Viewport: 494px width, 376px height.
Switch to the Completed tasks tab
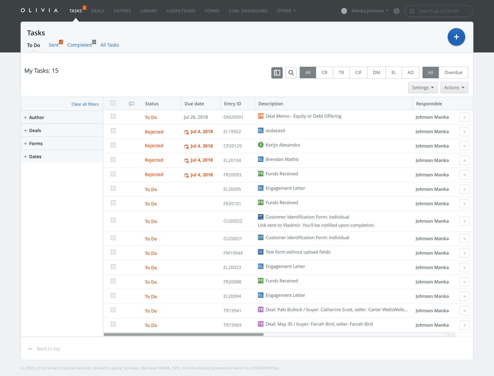point(80,45)
